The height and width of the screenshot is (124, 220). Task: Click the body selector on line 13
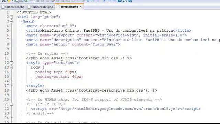[x=35, y=68]
